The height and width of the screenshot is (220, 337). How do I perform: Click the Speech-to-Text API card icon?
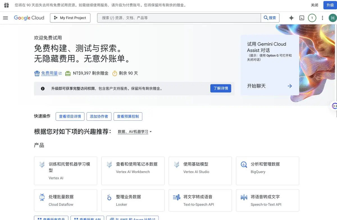point(244,197)
